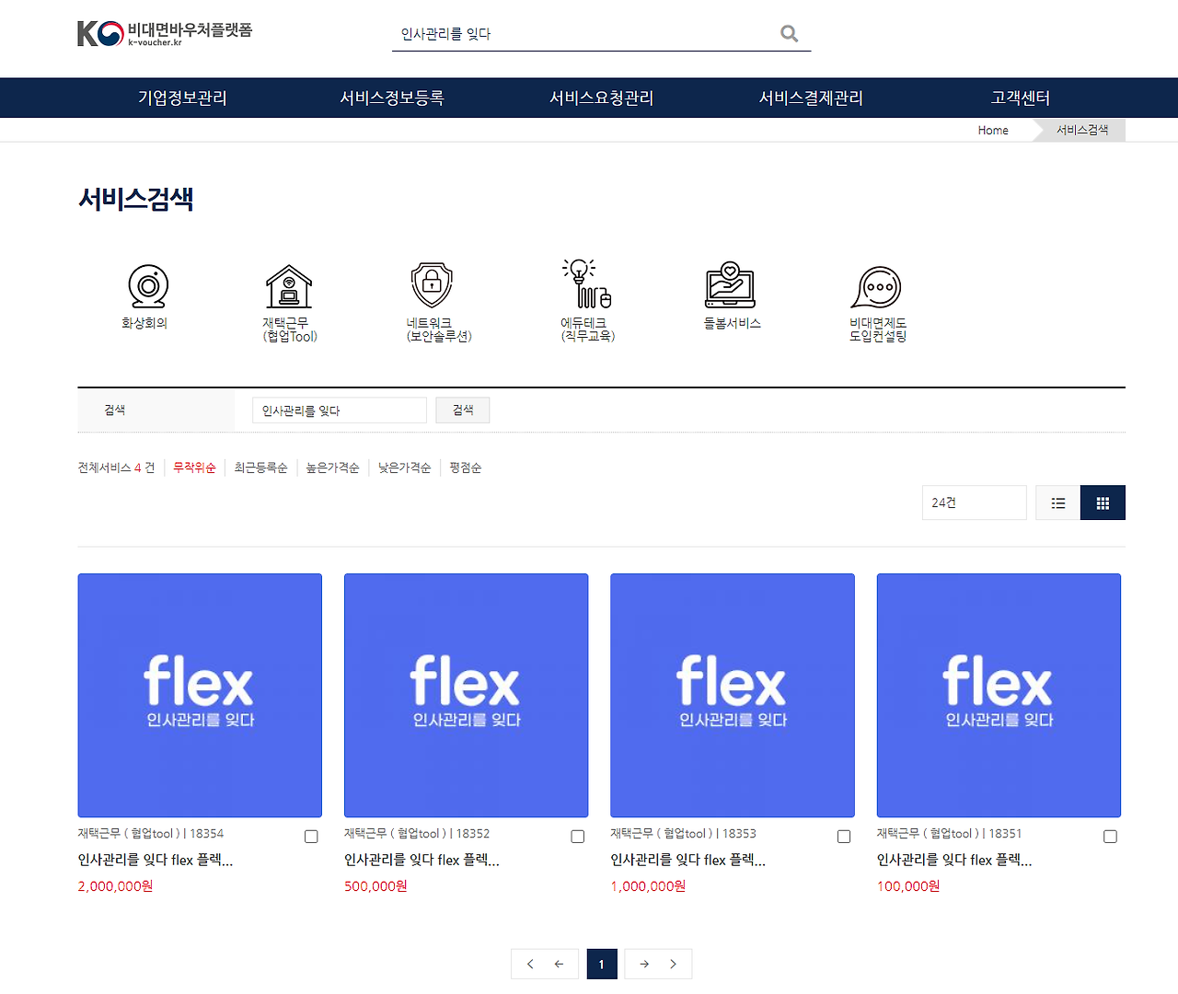1178x994 pixels.
Task: Click the 1,000,000원 price text
Action: (x=648, y=886)
